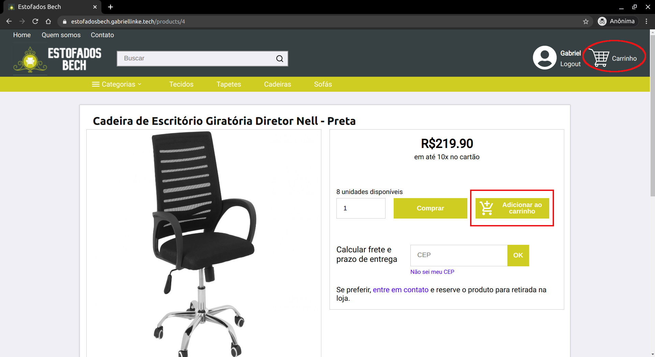Screen dimensions: 655x357
Task: Reload the page
Action: click(35, 21)
